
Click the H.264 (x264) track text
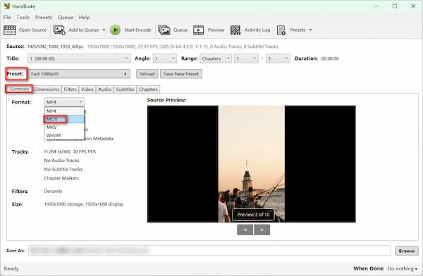point(70,151)
